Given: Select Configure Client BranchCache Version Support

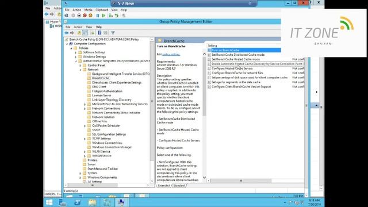Looking at the screenshot, I should (x=241, y=87).
